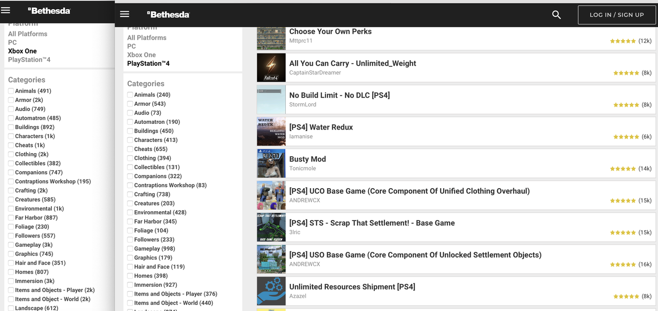This screenshot has height=311, width=658.
Task: Check Landscape (612) in the left window
Action: [x=11, y=308]
